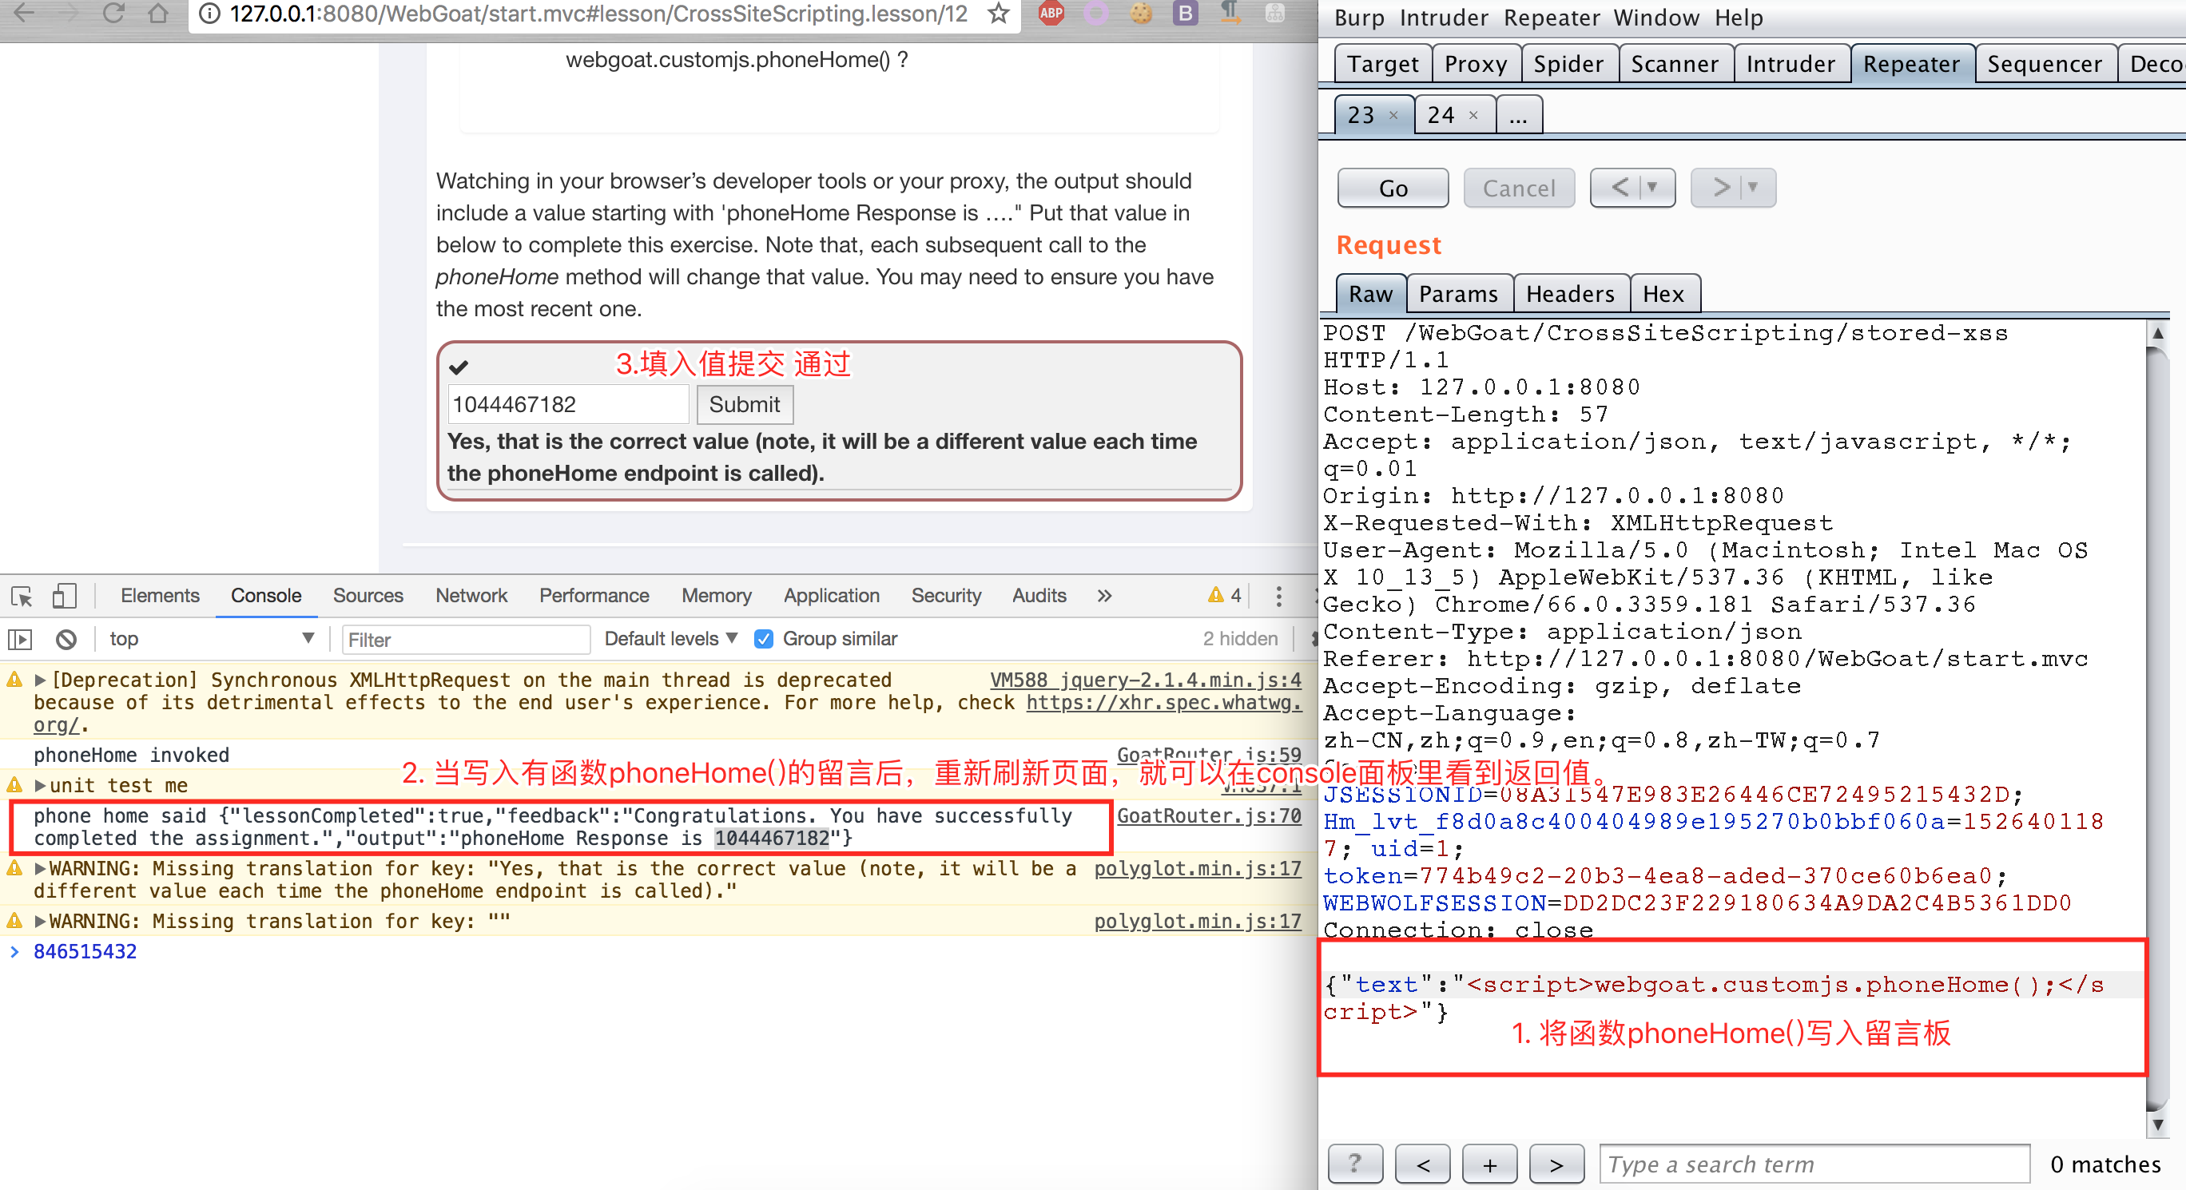This screenshot has height=1190, width=2186.
Task: Click the scroll up arrow of the request pane
Action: coord(2156,332)
